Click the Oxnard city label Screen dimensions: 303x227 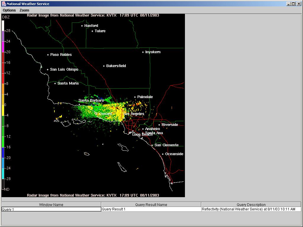pyautogui.click(x=106, y=114)
